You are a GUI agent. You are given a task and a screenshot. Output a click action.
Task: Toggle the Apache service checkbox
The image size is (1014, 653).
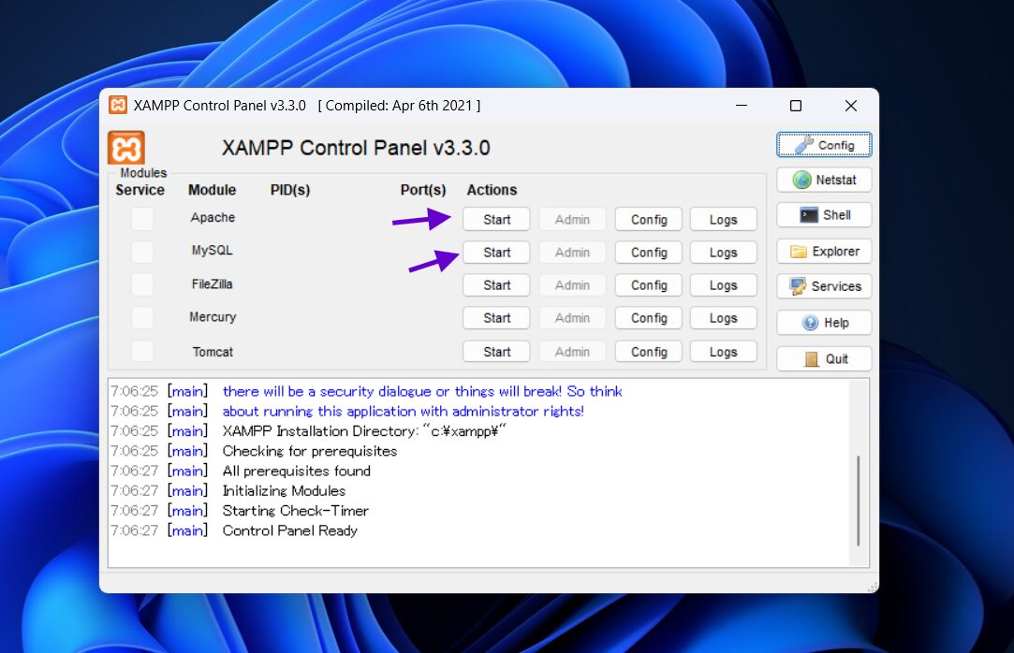tap(142, 219)
